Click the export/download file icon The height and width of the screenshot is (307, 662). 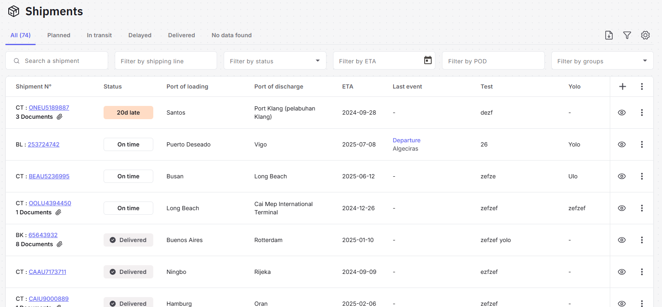pyautogui.click(x=609, y=35)
